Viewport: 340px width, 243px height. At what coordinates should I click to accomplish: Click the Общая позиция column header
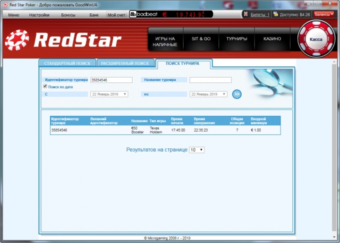237,121
